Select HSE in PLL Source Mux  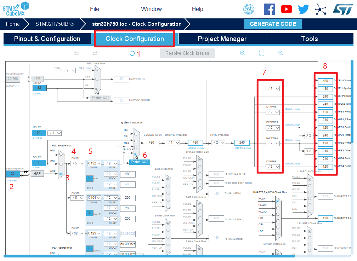click(x=61, y=174)
